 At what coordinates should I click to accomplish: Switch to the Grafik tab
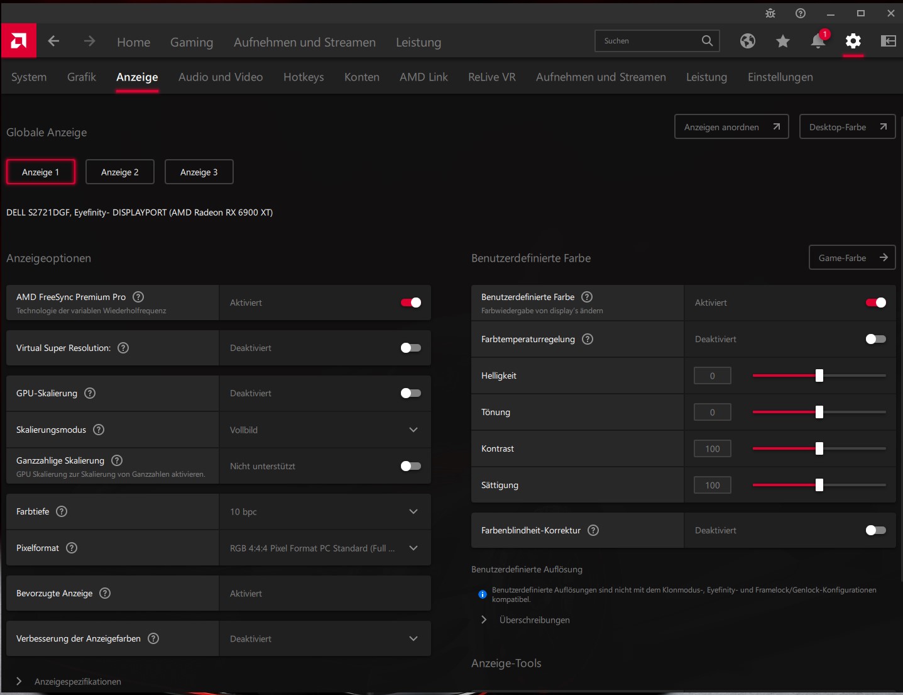tap(82, 77)
